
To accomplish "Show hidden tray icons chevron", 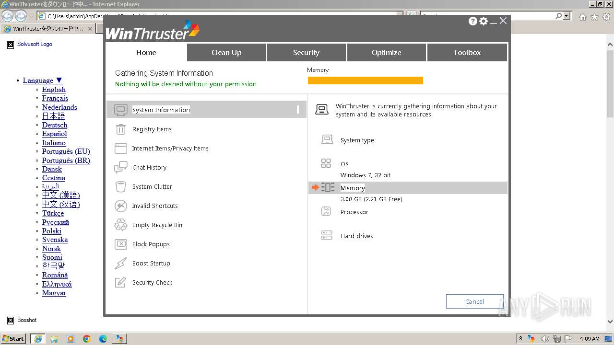I will click(520, 339).
